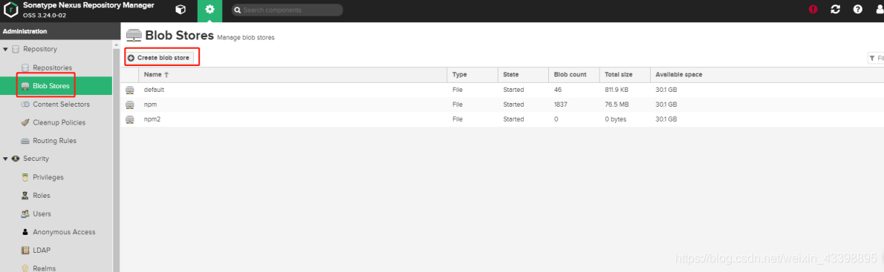Screen dimensions: 884x272
Task: Click the Anonymous Access person icon
Action: (25, 231)
